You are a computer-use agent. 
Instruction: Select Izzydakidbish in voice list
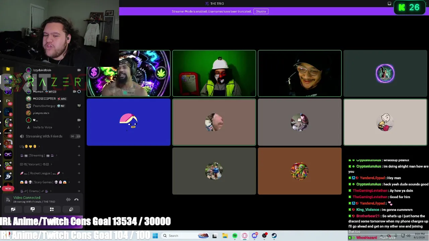[x=54, y=70]
